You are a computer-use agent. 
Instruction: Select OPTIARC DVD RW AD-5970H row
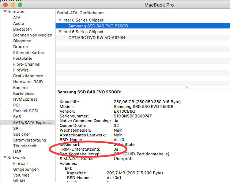143,38
